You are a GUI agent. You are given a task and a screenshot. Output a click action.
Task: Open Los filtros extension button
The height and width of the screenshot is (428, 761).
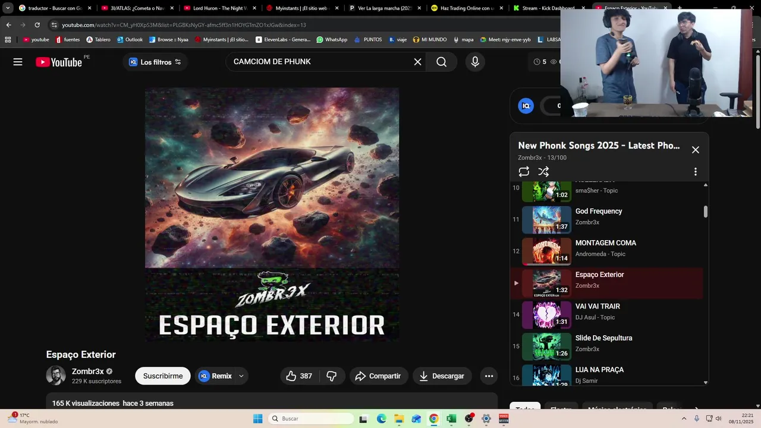(x=155, y=62)
